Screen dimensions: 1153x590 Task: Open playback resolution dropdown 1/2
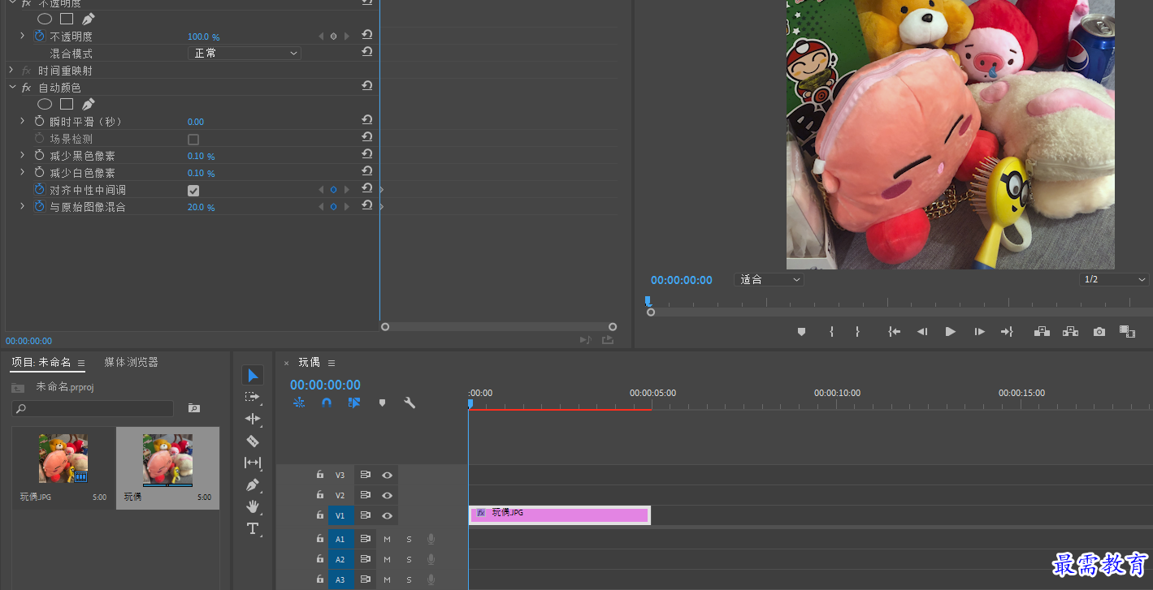click(1114, 279)
